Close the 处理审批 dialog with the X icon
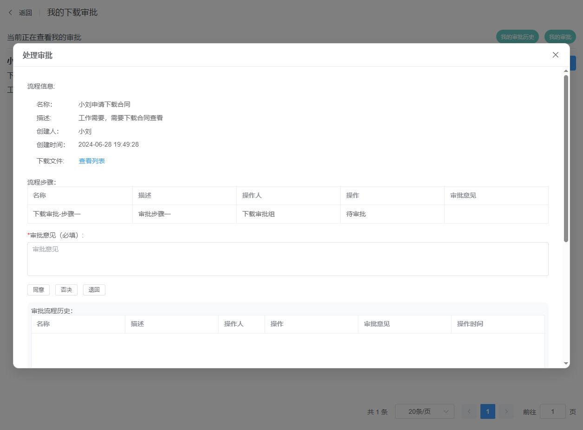583x430 pixels. (555, 55)
